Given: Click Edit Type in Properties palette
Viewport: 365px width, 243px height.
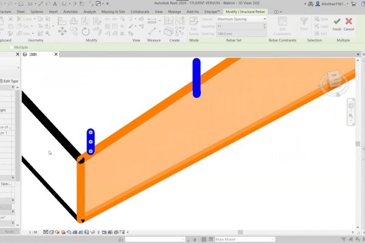Looking at the screenshot, I should coord(9,81).
